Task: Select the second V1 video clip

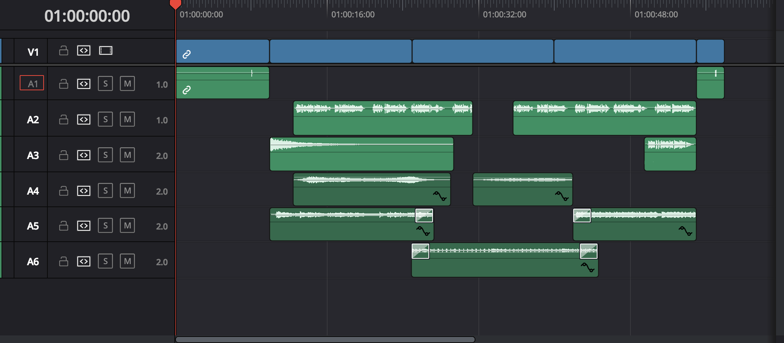Action: tap(341, 51)
